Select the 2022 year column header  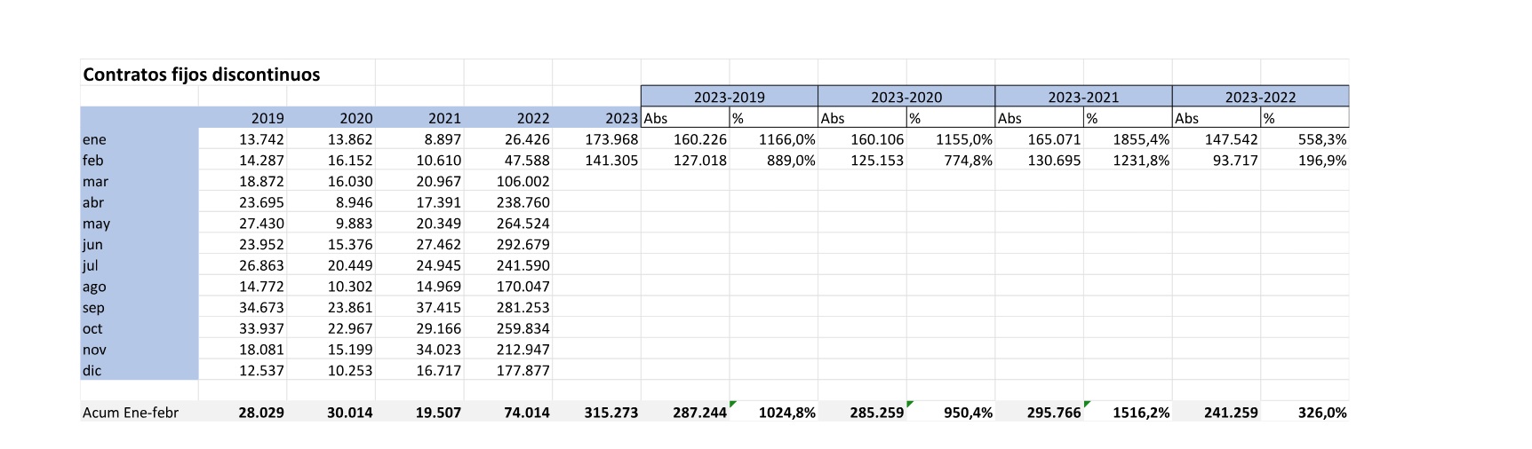click(x=533, y=118)
